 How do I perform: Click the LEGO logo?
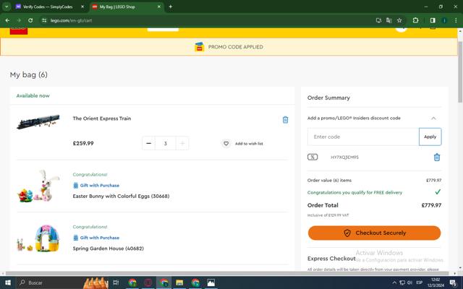(x=19, y=31)
